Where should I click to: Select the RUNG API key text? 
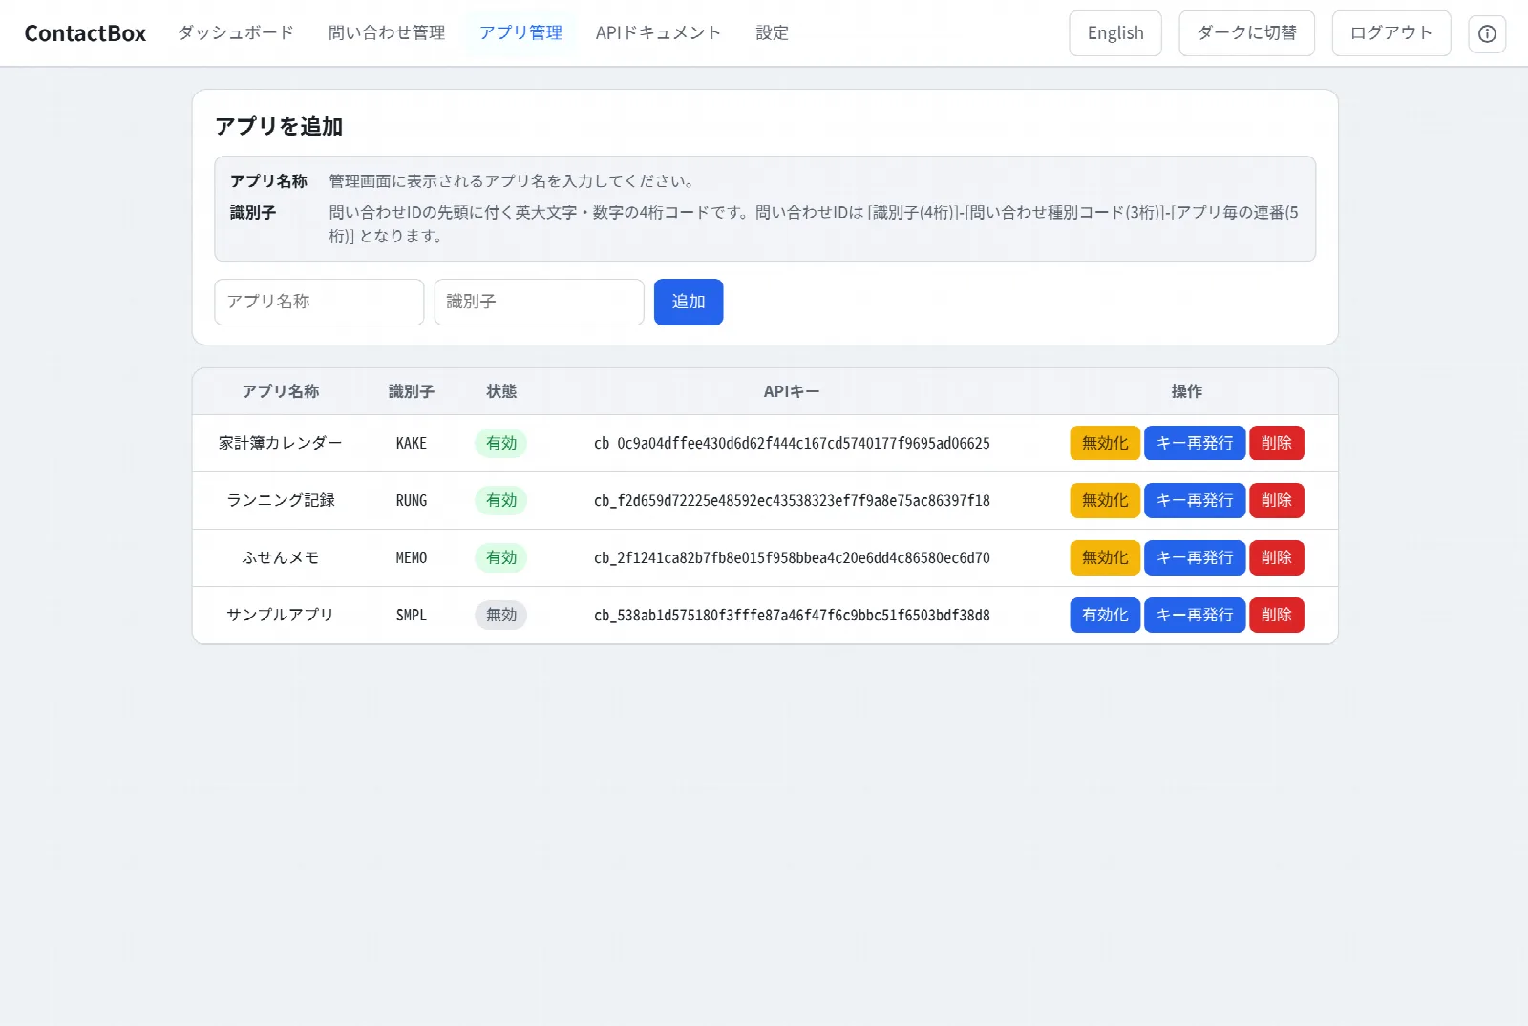pyautogui.click(x=792, y=500)
